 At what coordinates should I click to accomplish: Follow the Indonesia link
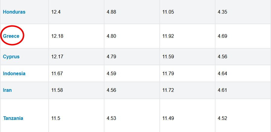click(14, 74)
